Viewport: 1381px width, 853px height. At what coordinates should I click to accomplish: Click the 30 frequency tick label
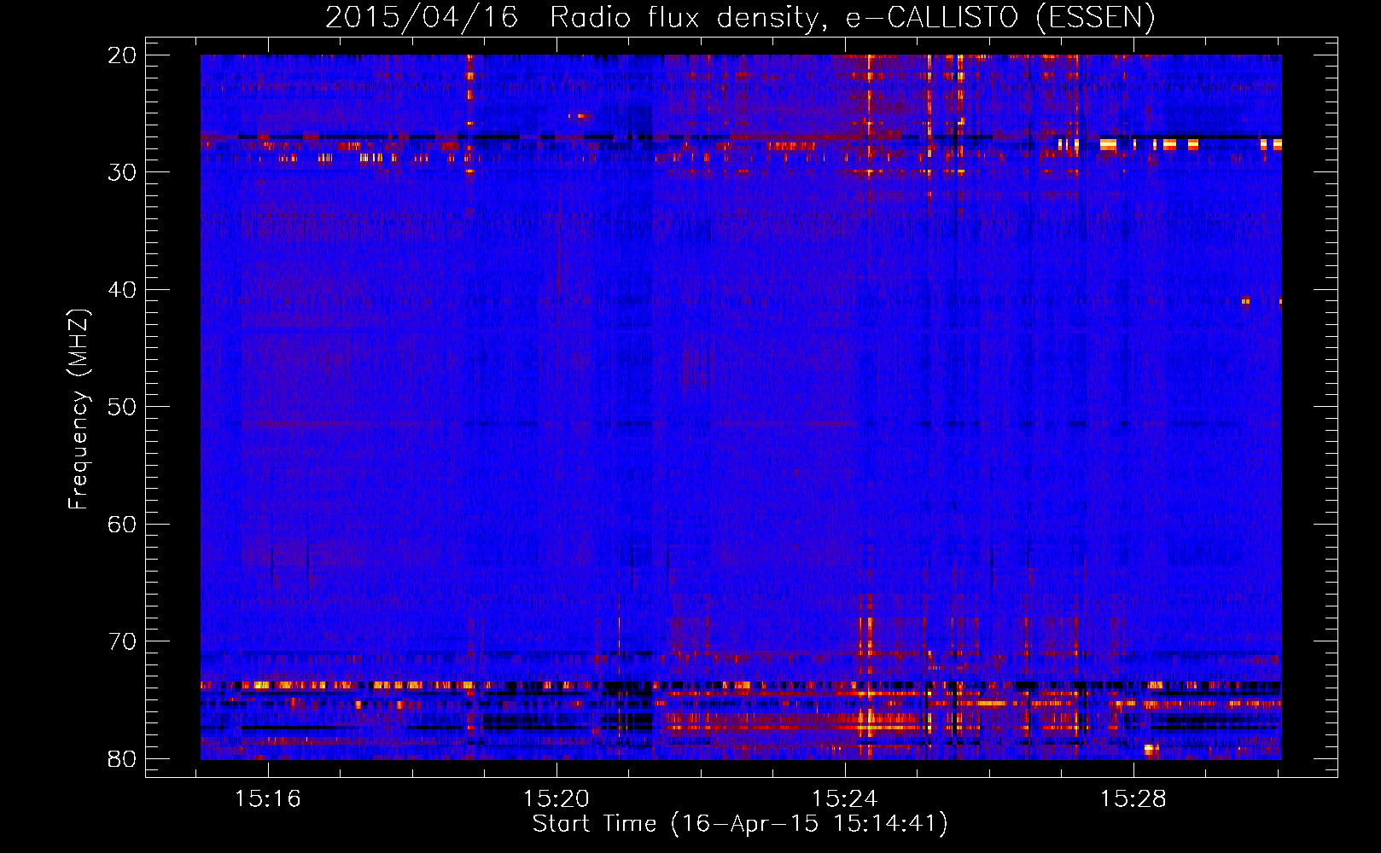click(122, 172)
